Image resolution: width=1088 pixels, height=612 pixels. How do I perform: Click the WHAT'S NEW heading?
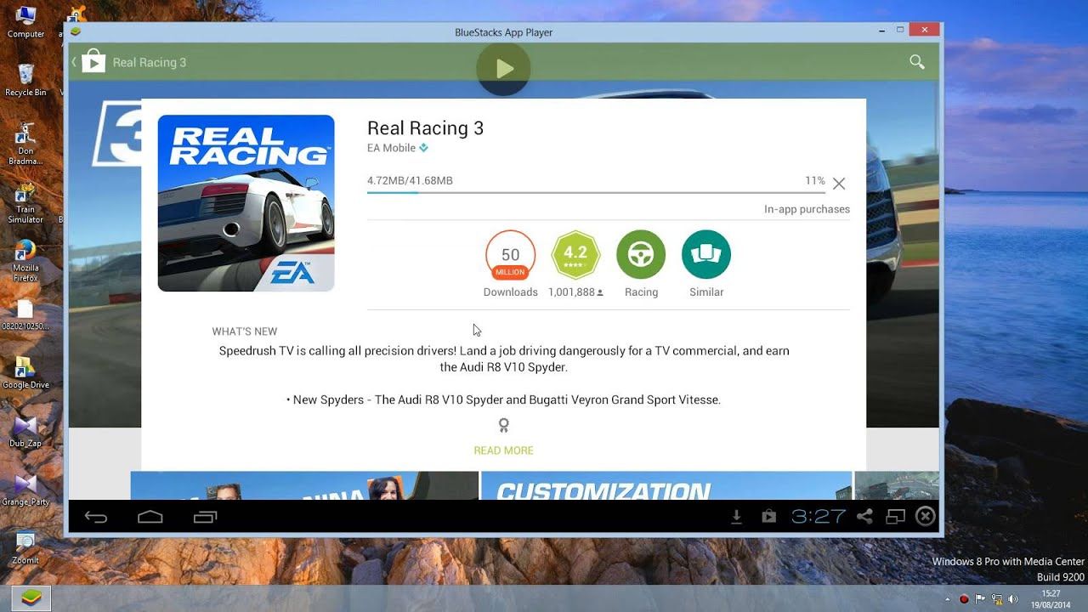(x=245, y=331)
